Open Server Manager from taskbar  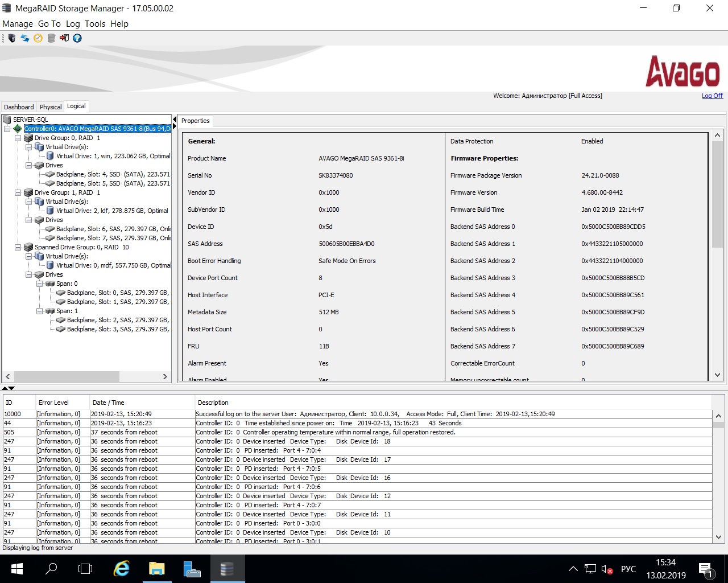tap(192, 569)
